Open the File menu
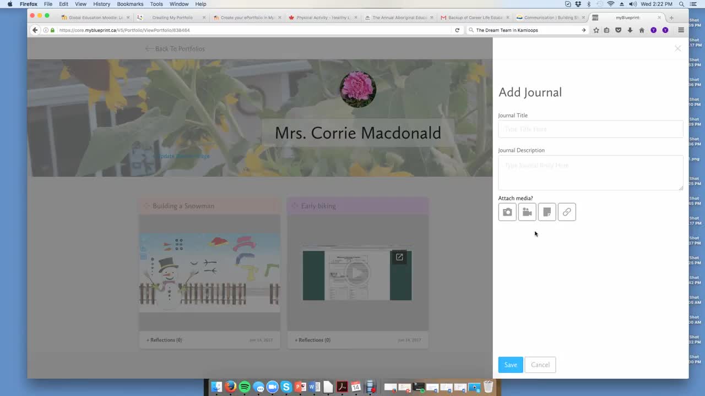The height and width of the screenshot is (396, 705). [48, 4]
